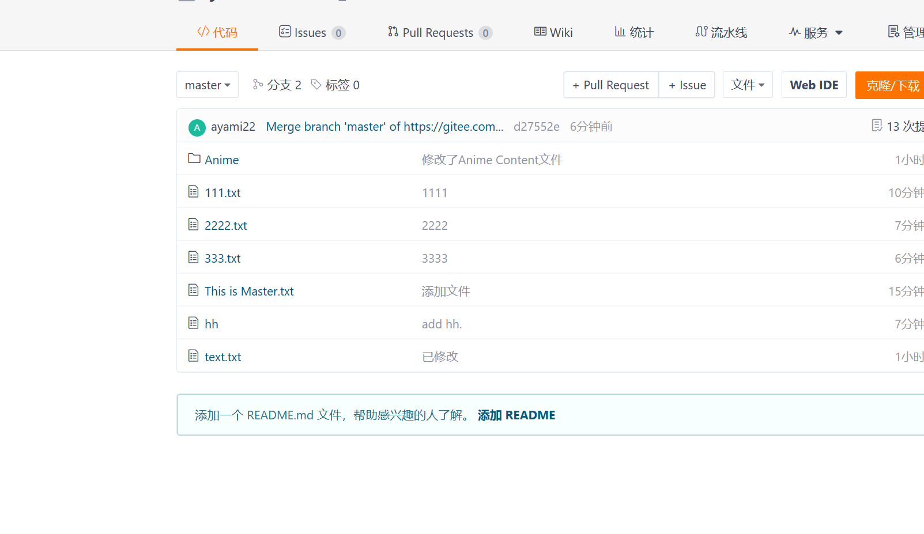Open the 流水线 pipeline tab
The width and height of the screenshot is (924, 534).
tap(721, 33)
